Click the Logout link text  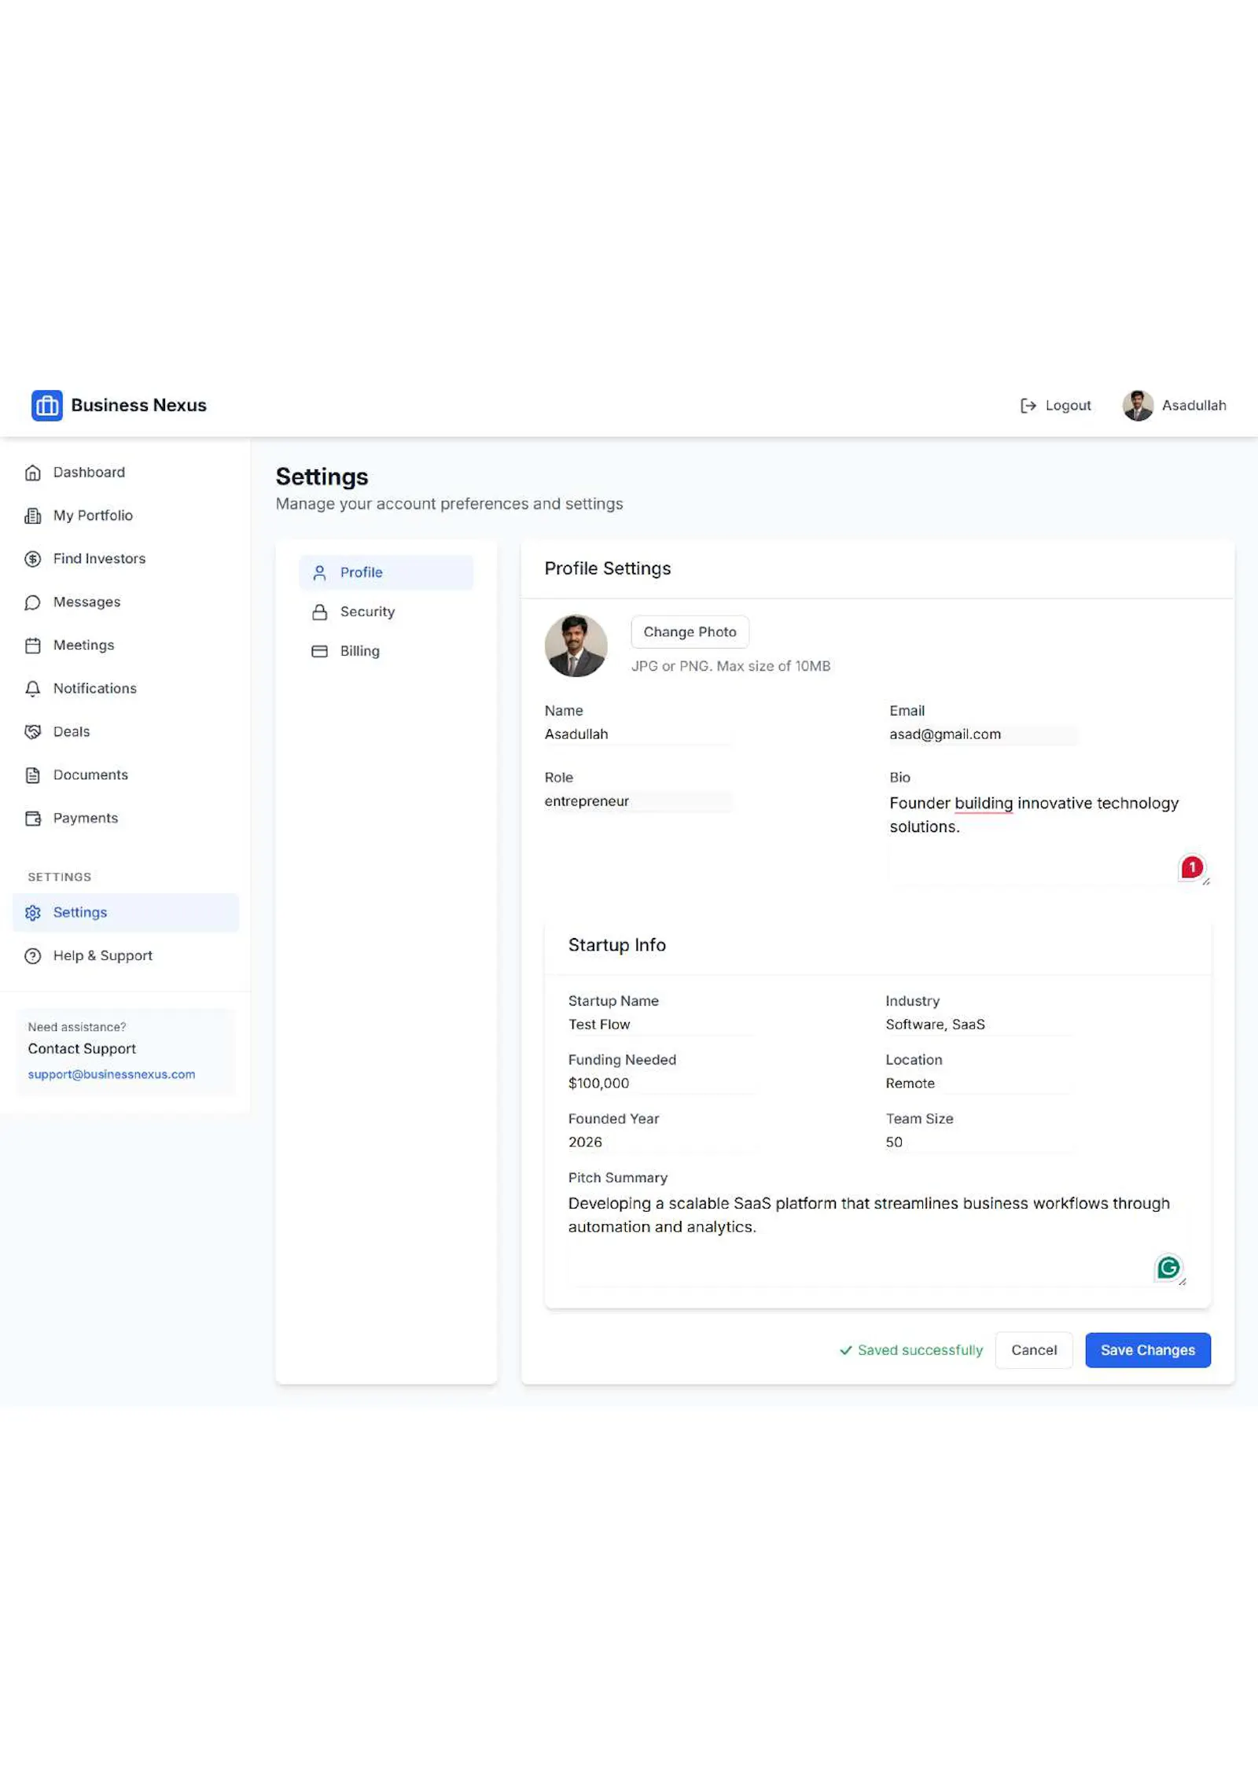click(1068, 406)
